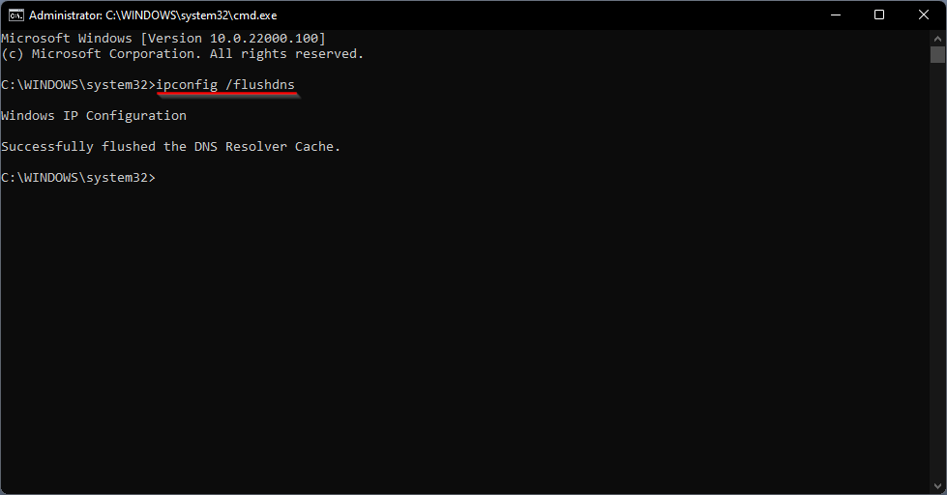Image resolution: width=947 pixels, height=495 pixels.
Task: Click the Microsoft Windows version line
Action: [163, 38]
